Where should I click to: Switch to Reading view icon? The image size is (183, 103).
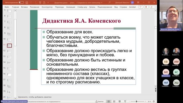(x=120, y=101)
